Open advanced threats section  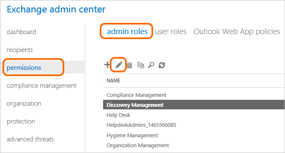(x=30, y=139)
